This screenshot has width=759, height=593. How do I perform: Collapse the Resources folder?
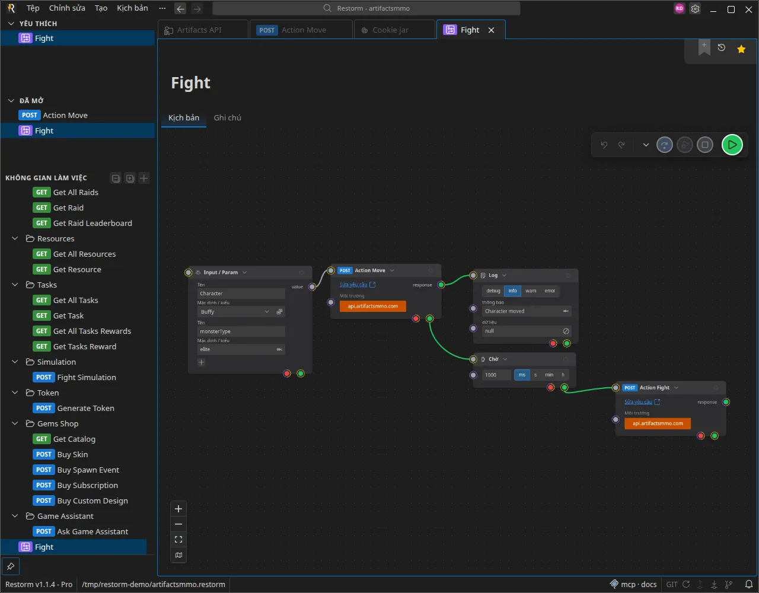pyautogui.click(x=15, y=238)
